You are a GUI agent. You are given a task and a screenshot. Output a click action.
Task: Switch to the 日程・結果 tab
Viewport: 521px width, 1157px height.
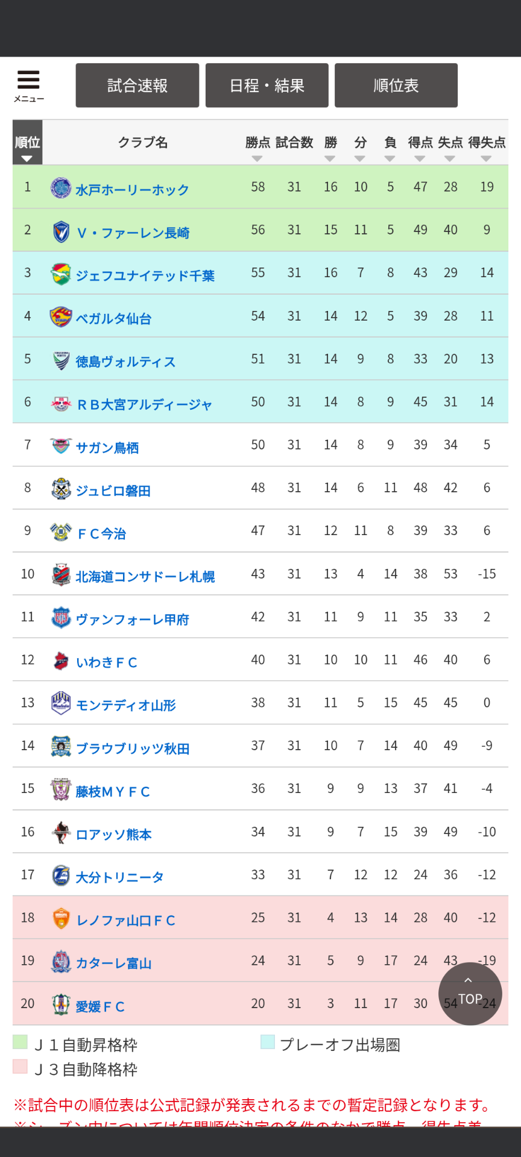tap(267, 86)
